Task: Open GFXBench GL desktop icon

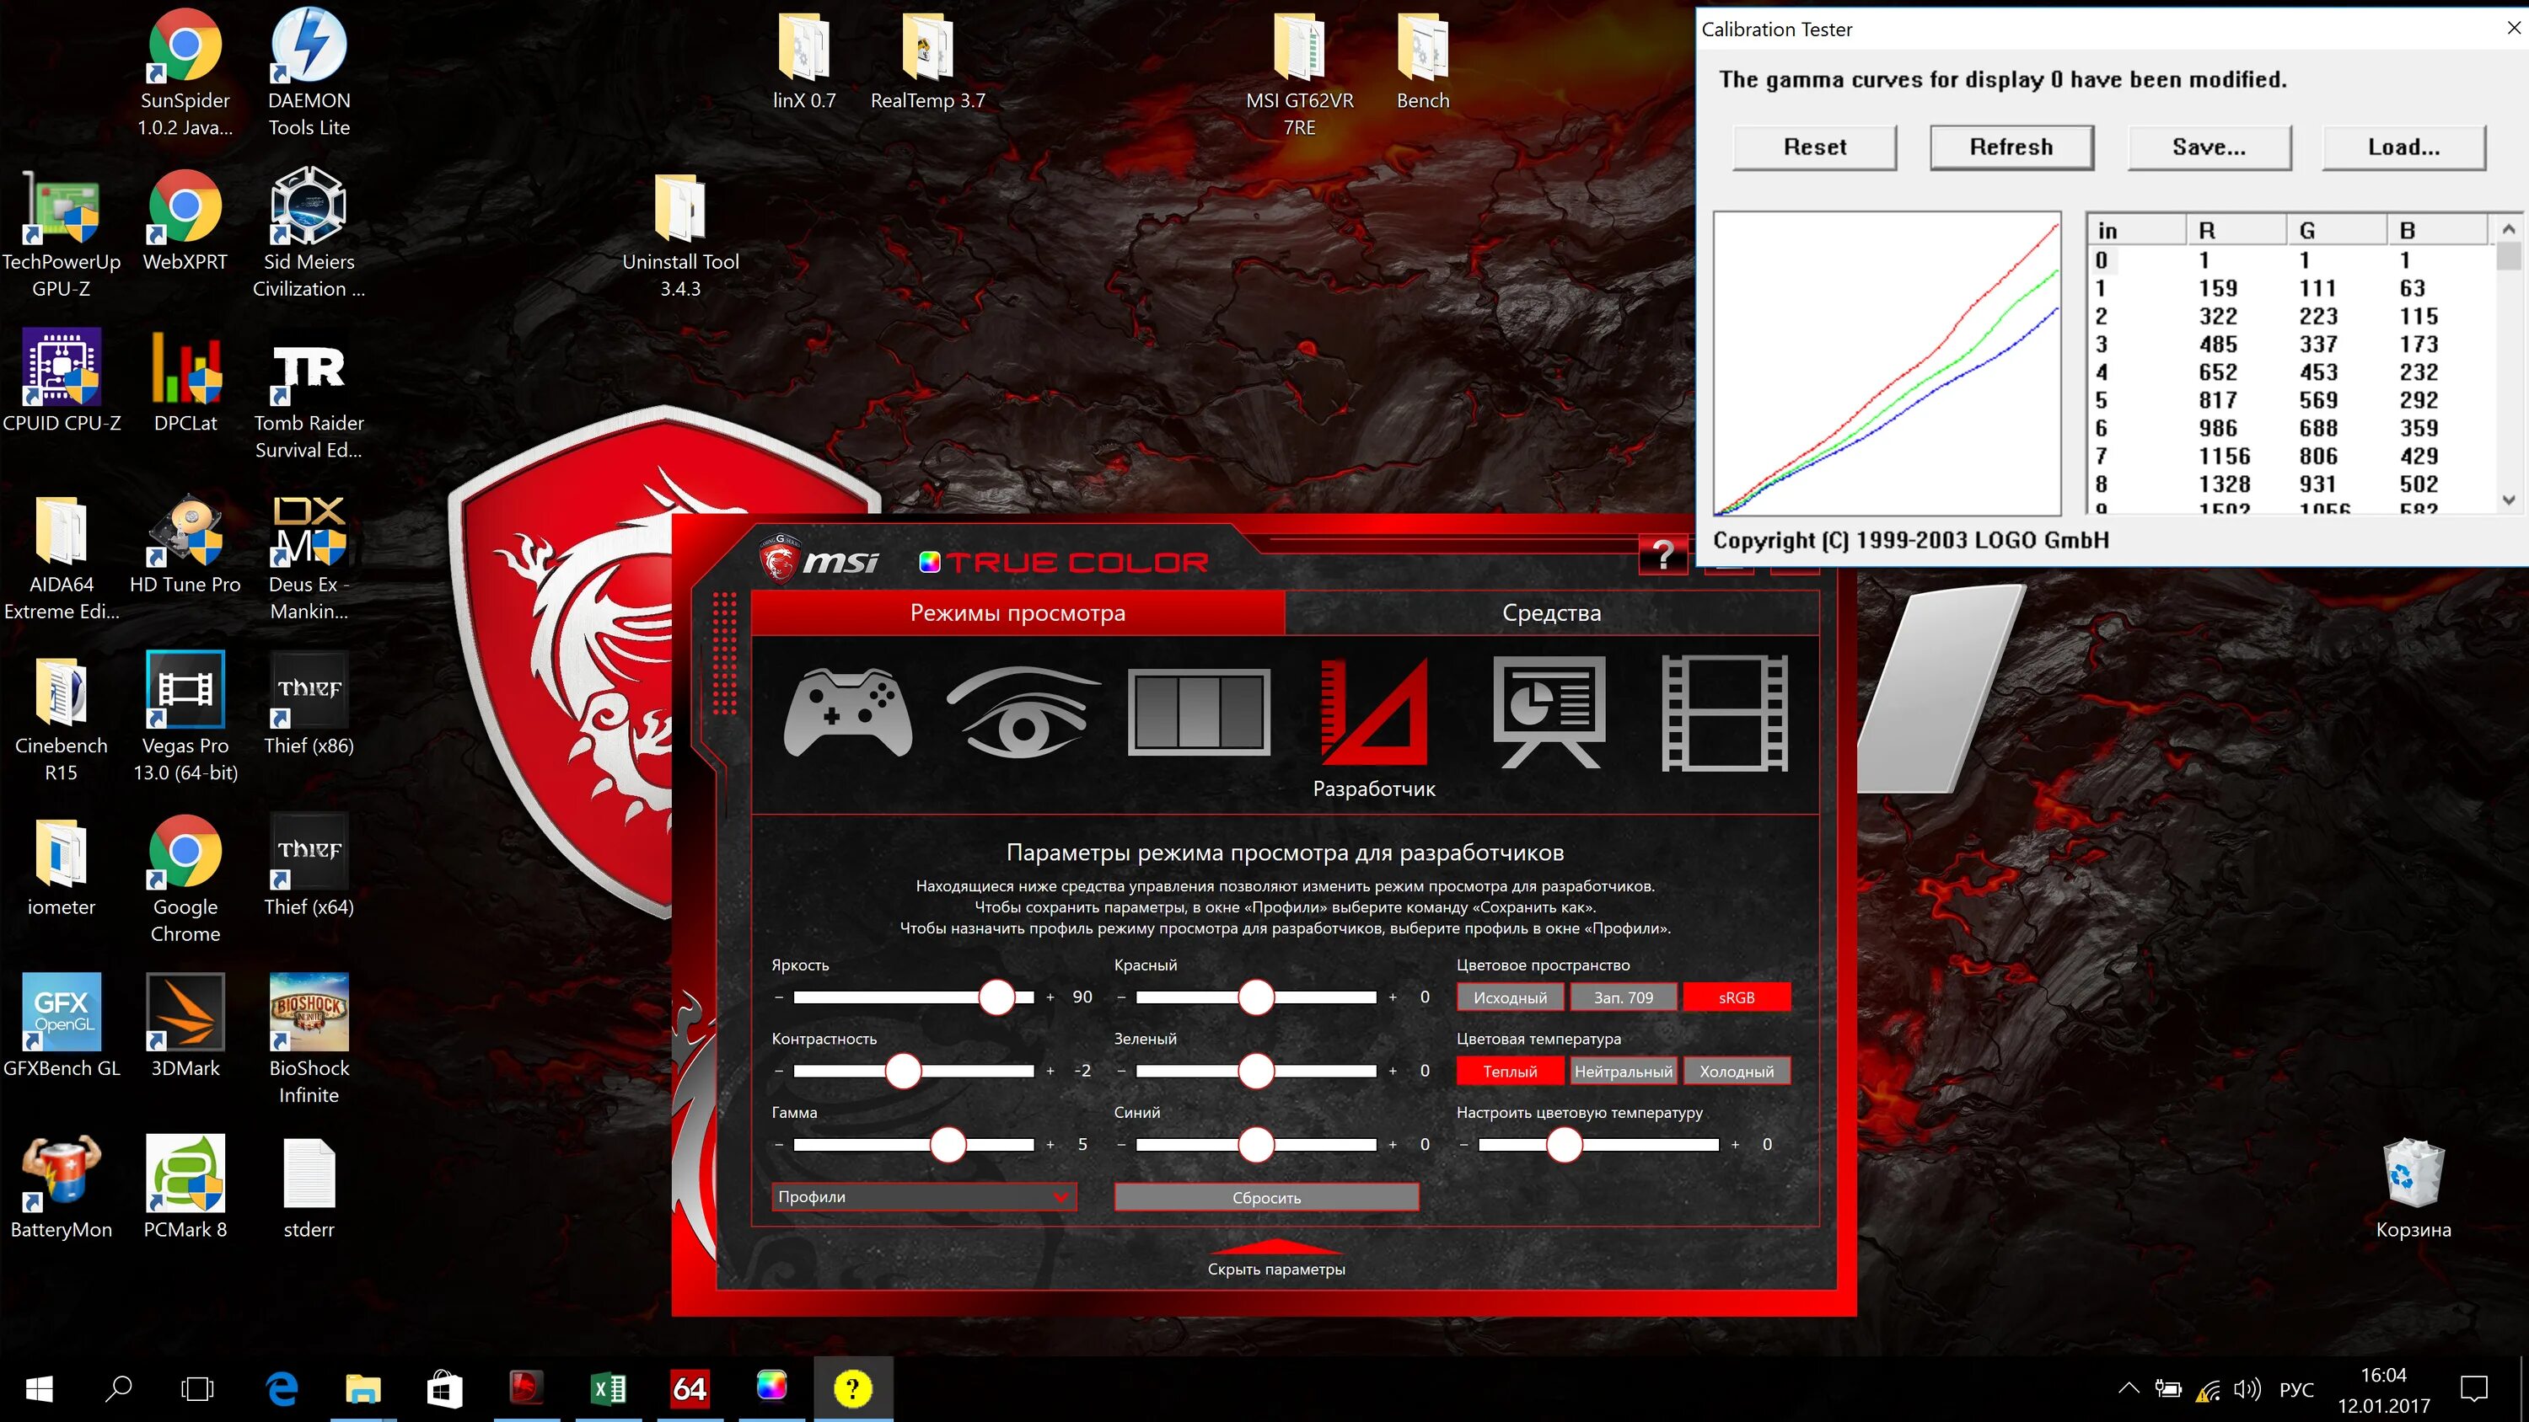Action: [x=61, y=1027]
